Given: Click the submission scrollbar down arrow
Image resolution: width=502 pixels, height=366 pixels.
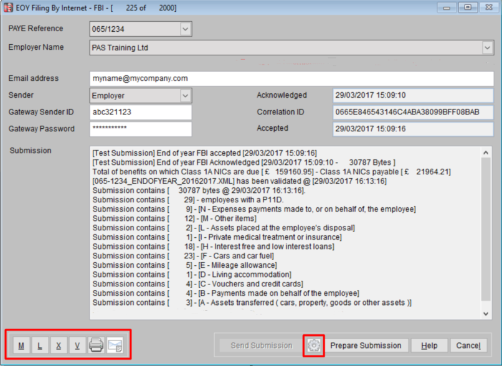Looking at the screenshot, I should click(486, 314).
